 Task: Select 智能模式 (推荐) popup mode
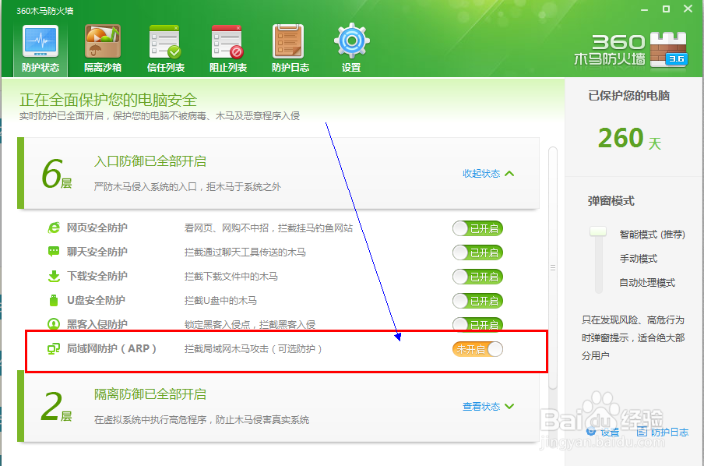pos(652,234)
